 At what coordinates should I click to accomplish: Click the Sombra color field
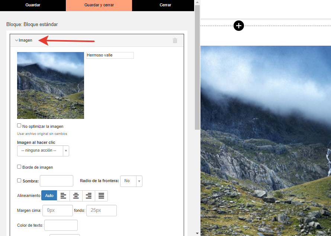[x=57, y=181]
